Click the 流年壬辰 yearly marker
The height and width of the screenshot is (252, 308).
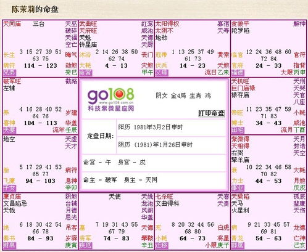click(x=65, y=130)
